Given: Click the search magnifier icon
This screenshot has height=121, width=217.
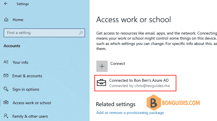Looking at the screenshot, I should click(81, 33).
